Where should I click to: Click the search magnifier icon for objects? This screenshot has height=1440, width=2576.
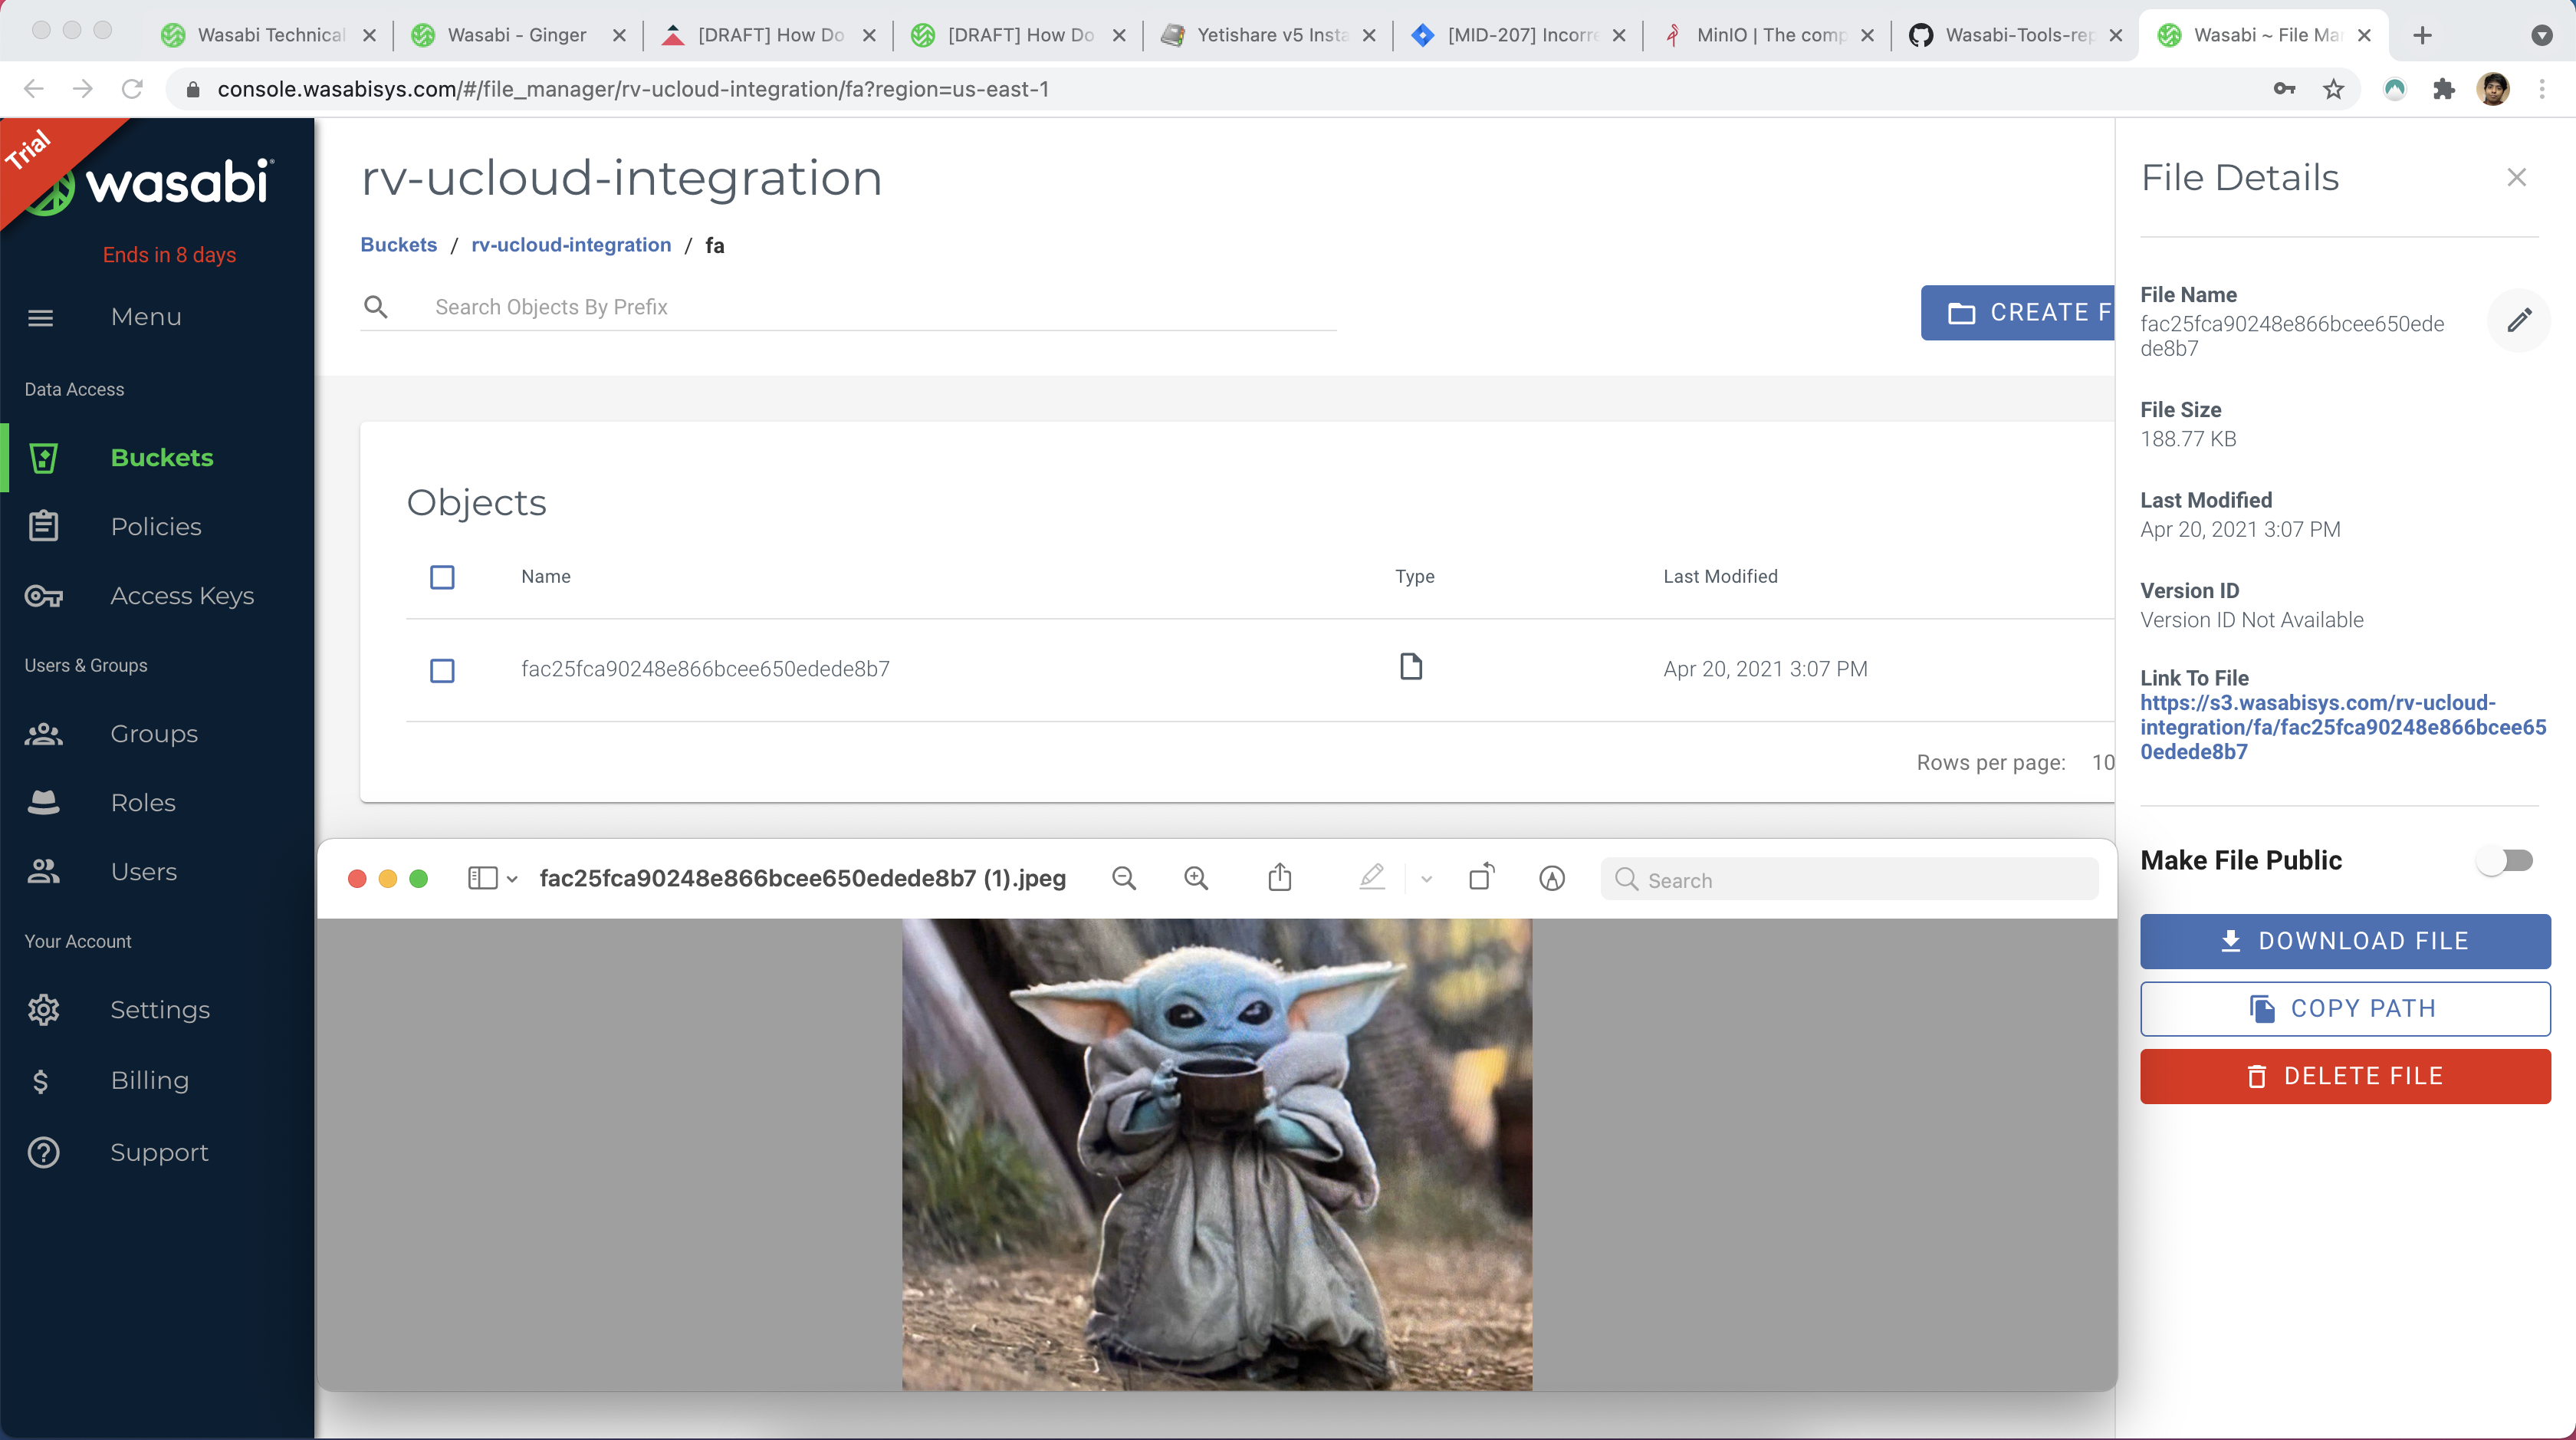[376, 307]
